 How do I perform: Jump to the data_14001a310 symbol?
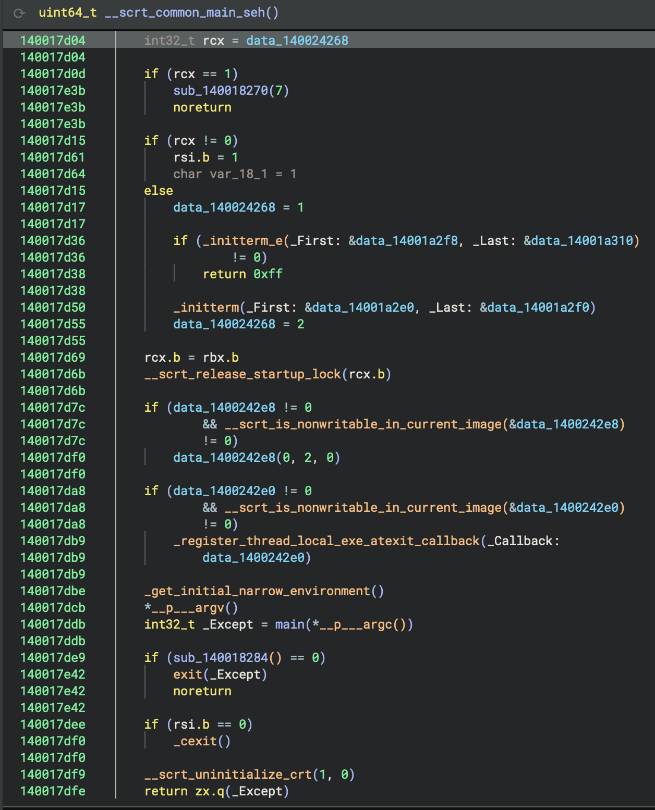tap(582, 241)
